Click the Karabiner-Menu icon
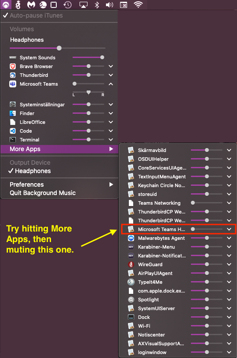Screen dimensions: 237x358 131,247
